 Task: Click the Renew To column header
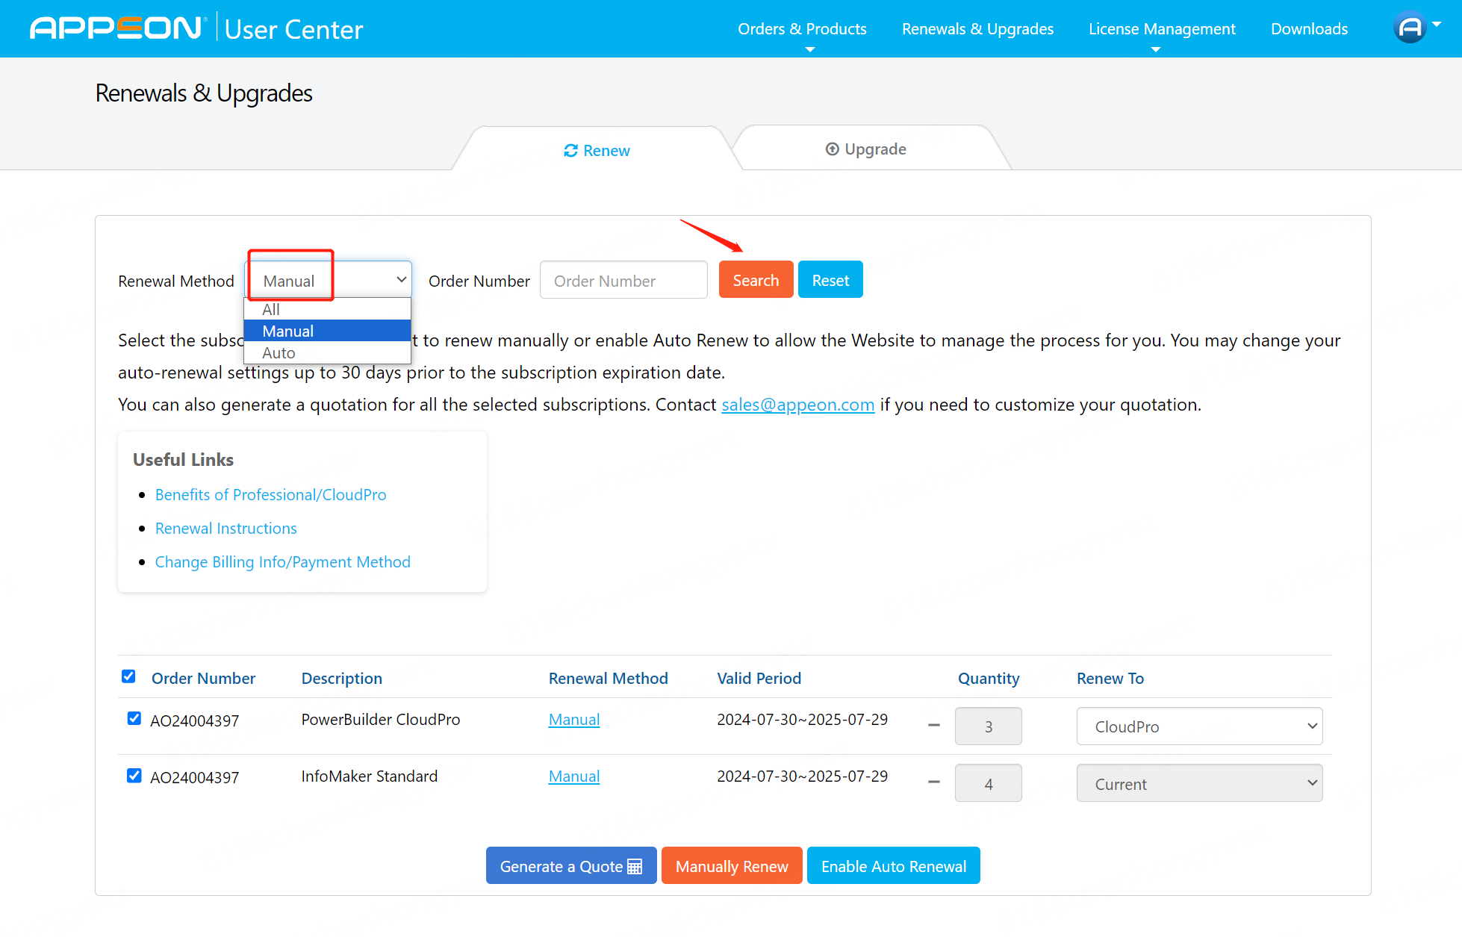[1110, 678]
